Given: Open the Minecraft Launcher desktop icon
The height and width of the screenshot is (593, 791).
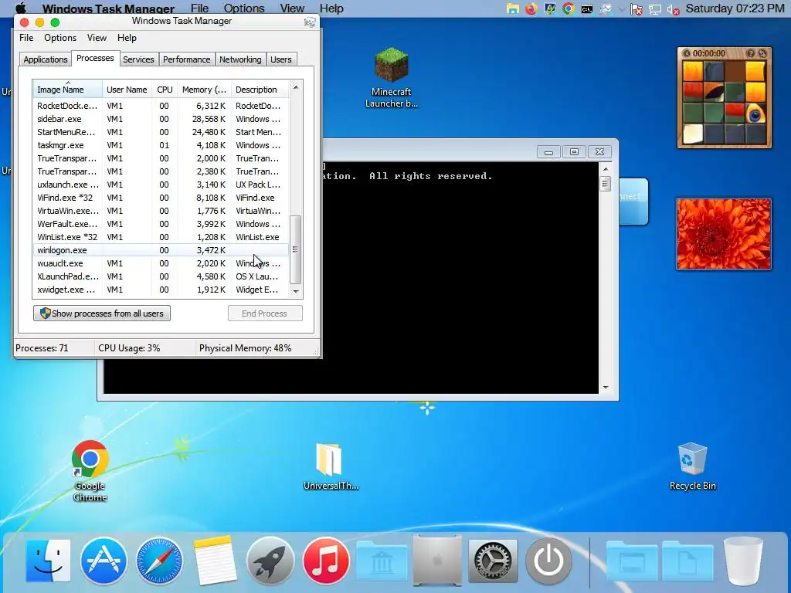Looking at the screenshot, I should coord(391,77).
